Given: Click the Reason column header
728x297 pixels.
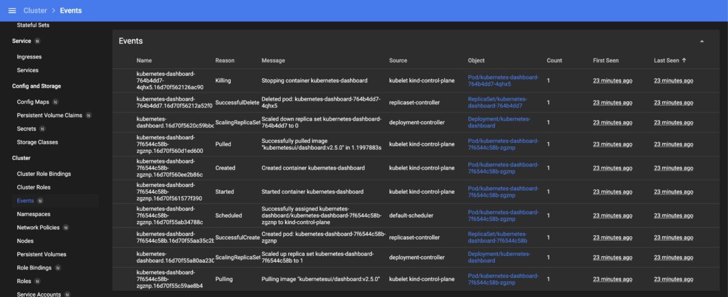Looking at the screenshot, I should click(x=225, y=61).
